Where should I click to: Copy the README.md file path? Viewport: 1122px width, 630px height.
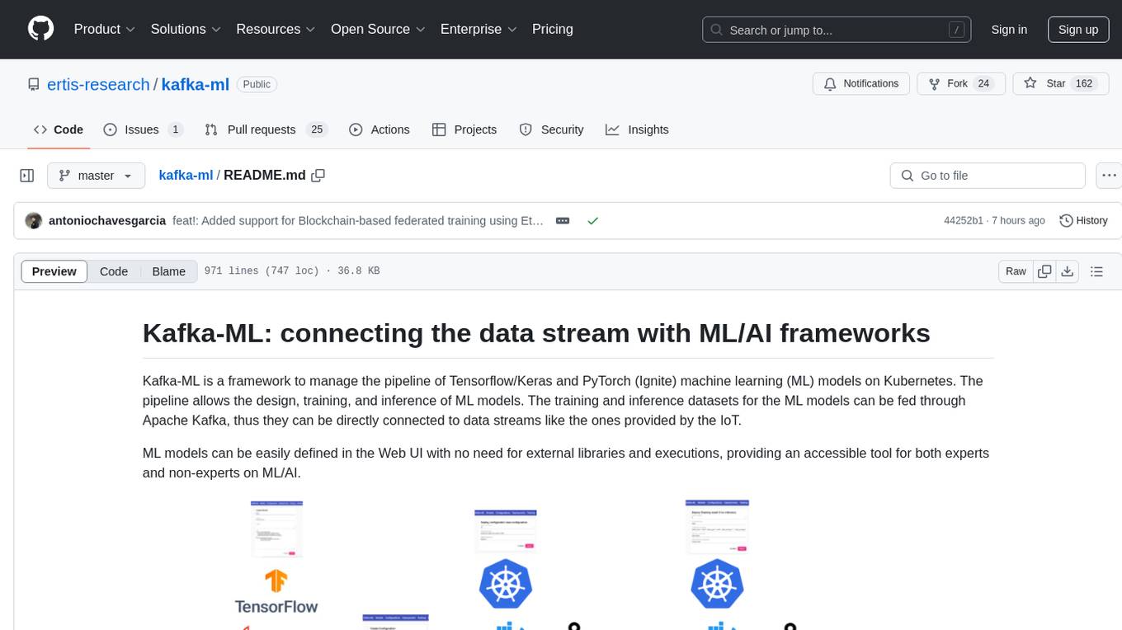(318, 176)
